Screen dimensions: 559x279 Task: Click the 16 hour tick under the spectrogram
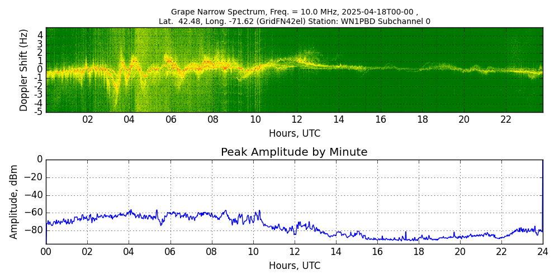tap(381, 119)
